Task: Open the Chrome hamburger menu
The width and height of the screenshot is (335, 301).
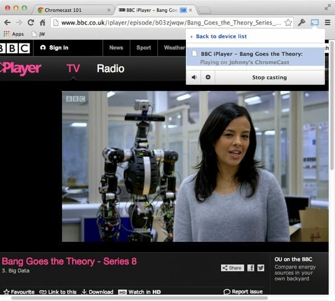Action: (x=327, y=22)
